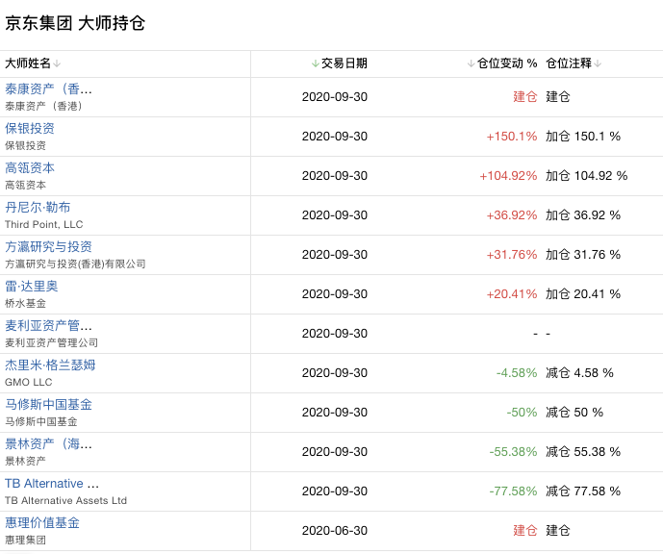Open the 景林资产（海… guru link

[x=48, y=443]
